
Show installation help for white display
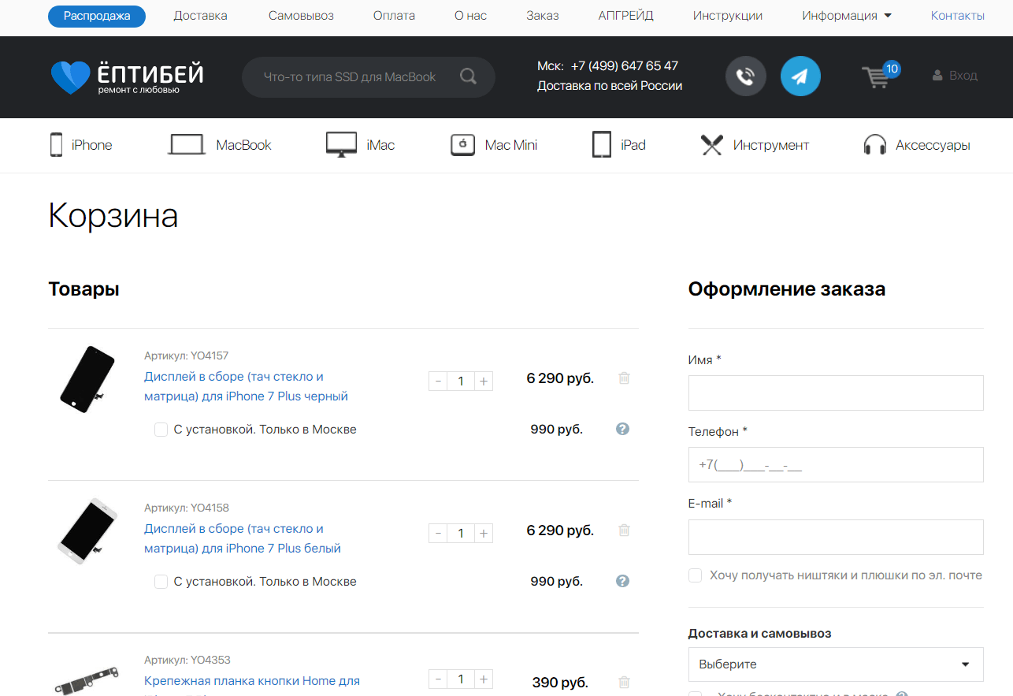[622, 582]
